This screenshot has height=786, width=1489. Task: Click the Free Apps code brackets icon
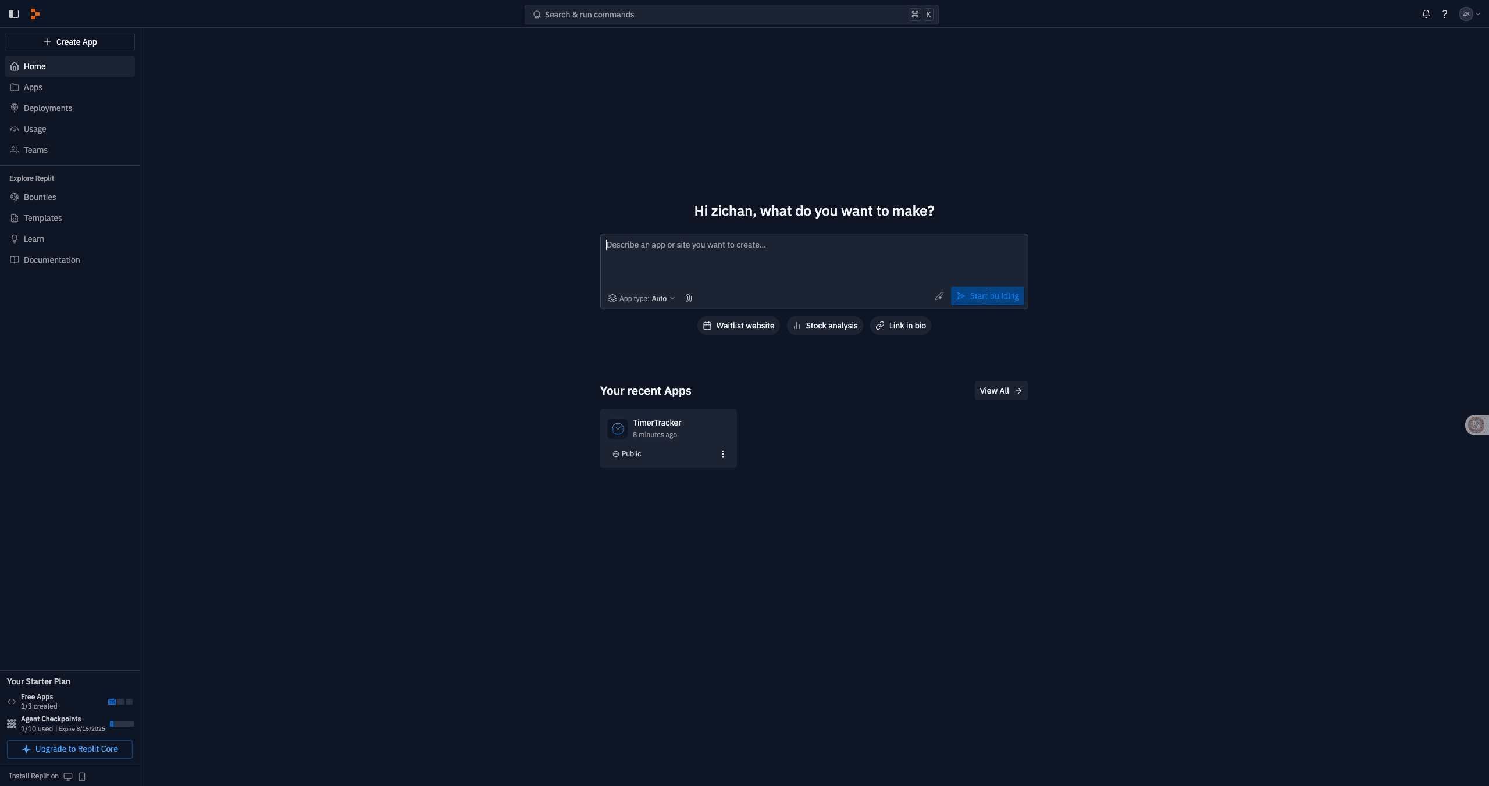click(12, 702)
